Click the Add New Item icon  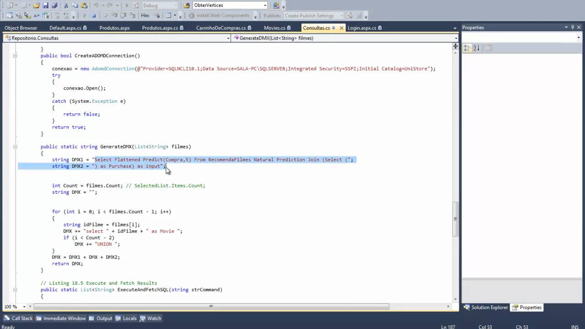23,5
